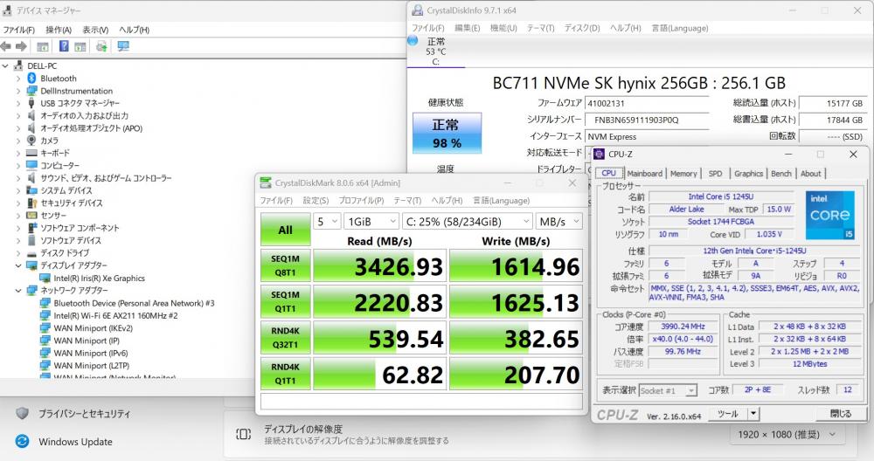Click the firmware field 41002131
Image resolution: width=874 pixels, height=461 pixels.
pos(647,103)
